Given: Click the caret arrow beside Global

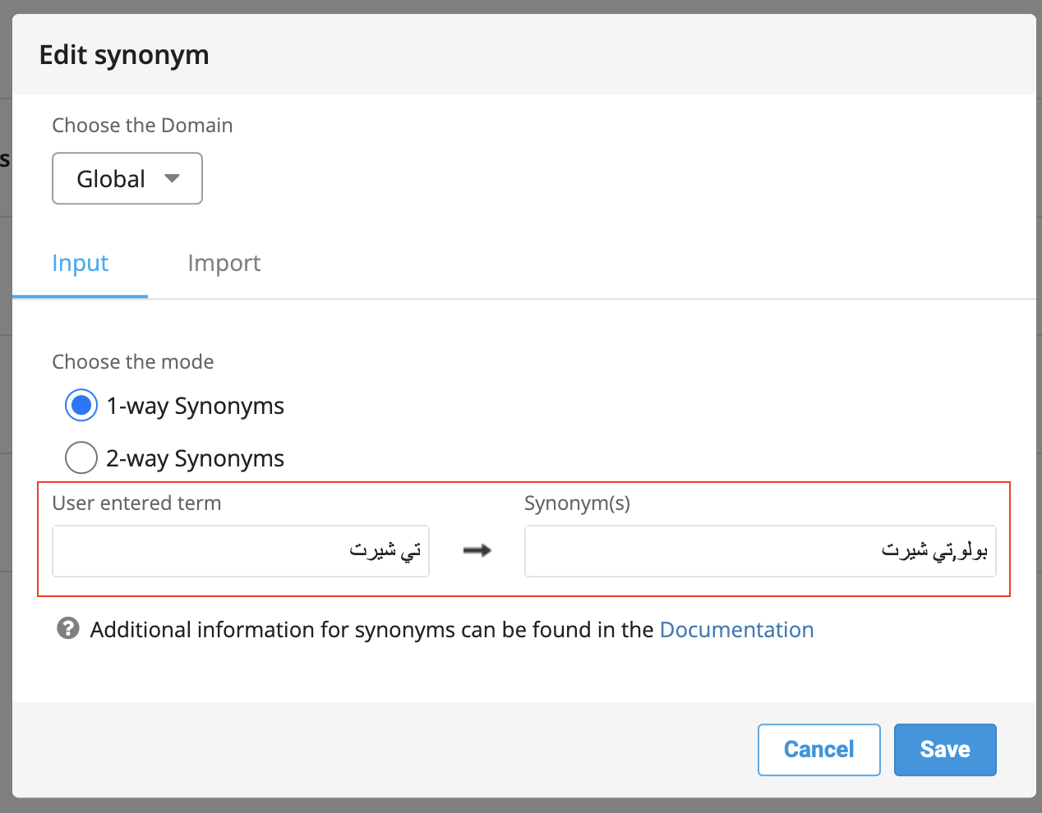Looking at the screenshot, I should (172, 177).
